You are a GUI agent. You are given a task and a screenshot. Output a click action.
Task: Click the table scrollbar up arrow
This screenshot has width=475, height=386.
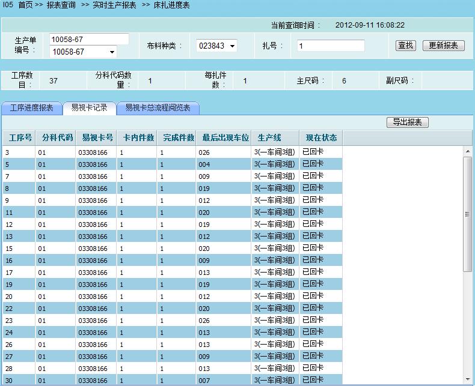tap(468, 152)
